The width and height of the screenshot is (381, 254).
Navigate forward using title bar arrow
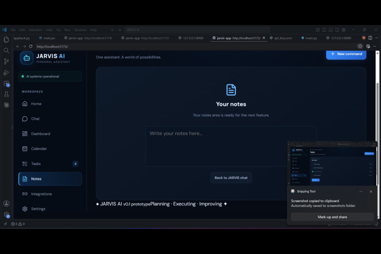pos(119,30)
